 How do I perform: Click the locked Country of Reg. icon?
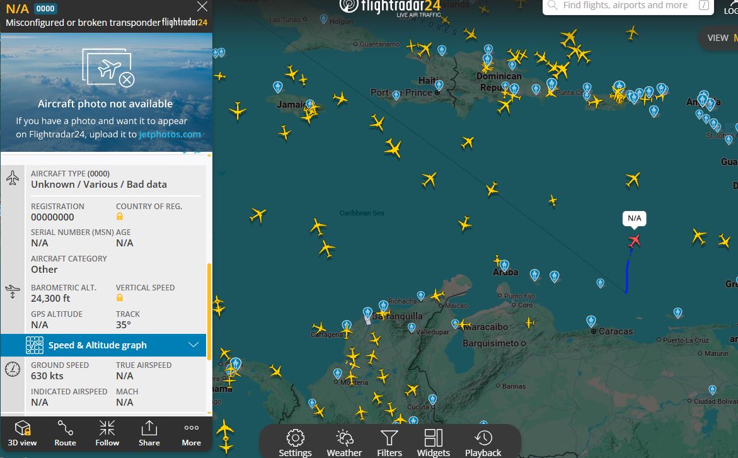(x=120, y=217)
